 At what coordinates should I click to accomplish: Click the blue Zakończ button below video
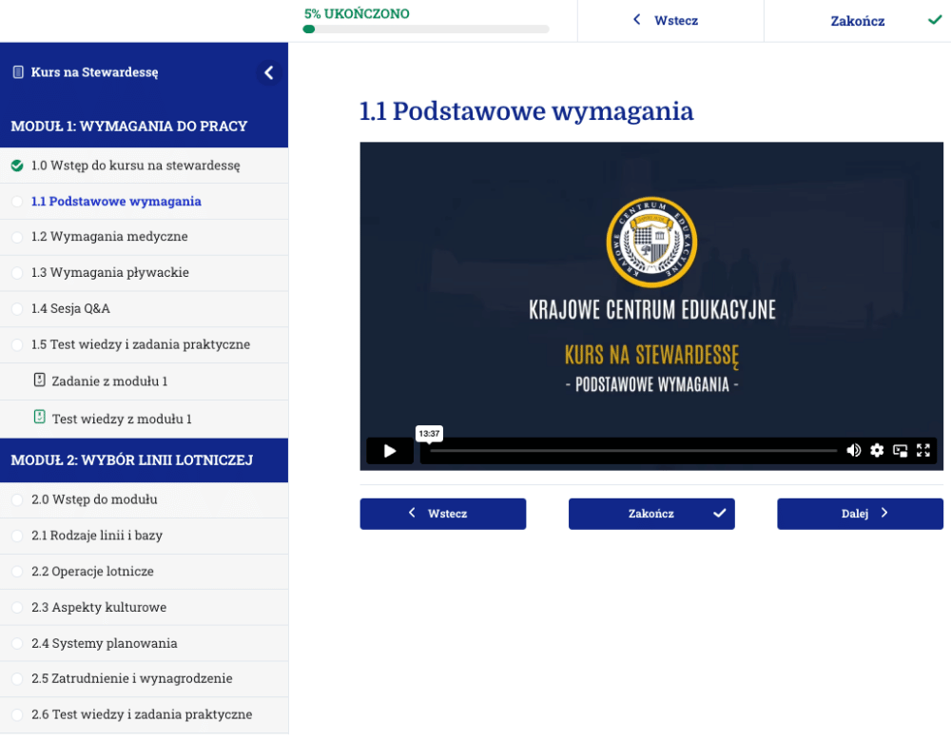[651, 514]
